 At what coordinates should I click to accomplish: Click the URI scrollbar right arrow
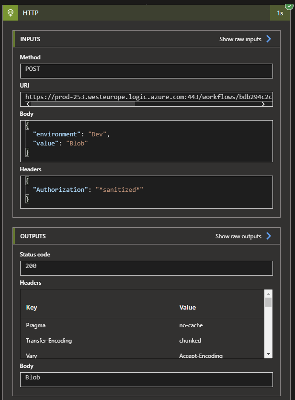pyautogui.click(x=263, y=104)
